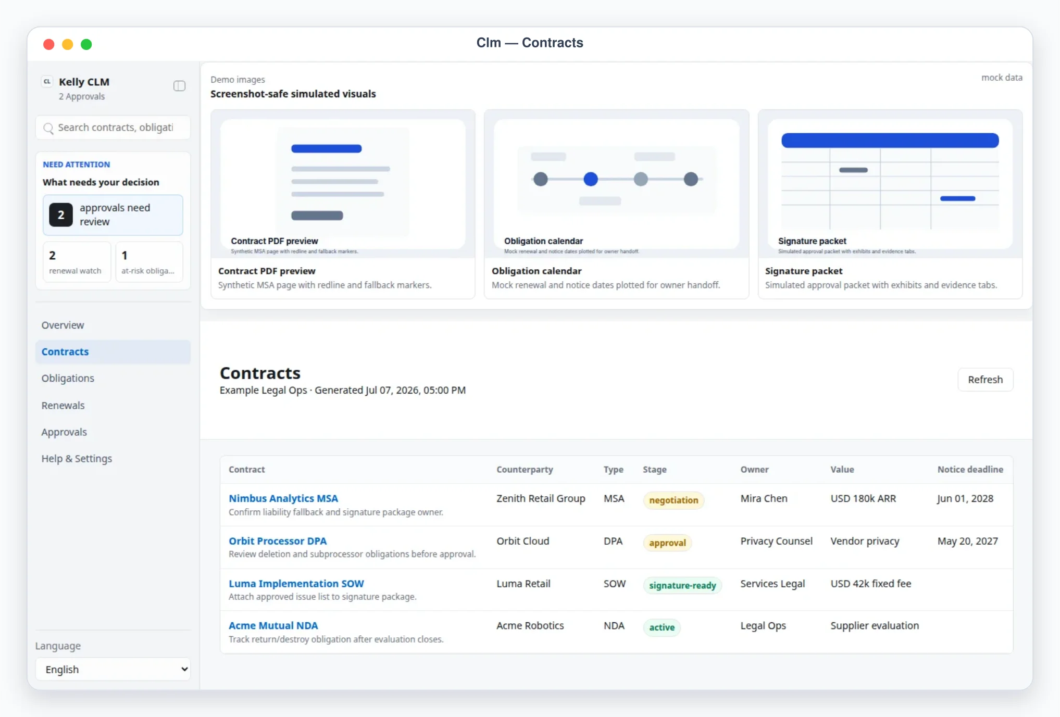Open the Orbit Processor DPA link
The image size is (1060, 717).
point(278,541)
